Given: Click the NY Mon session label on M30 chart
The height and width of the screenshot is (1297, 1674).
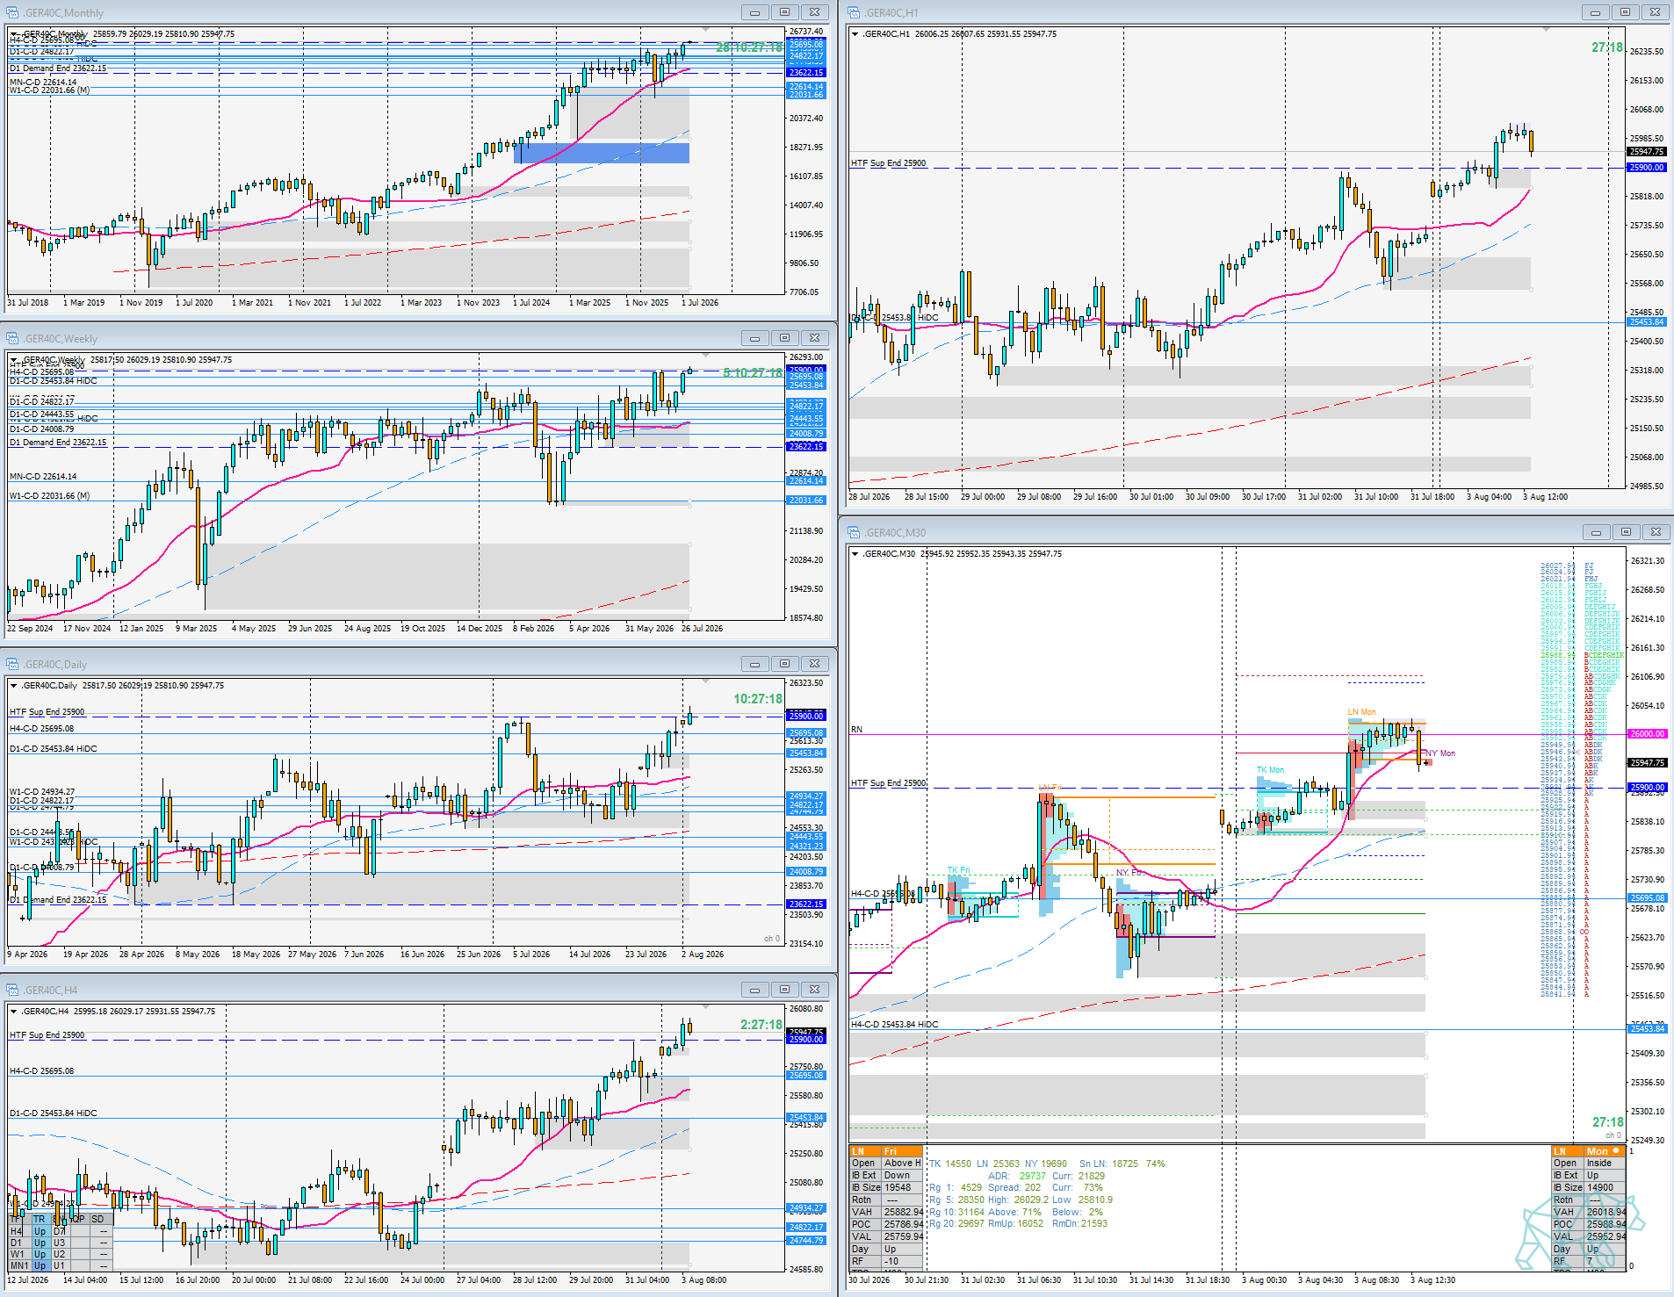Looking at the screenshot, I should tap(1440, 753).
